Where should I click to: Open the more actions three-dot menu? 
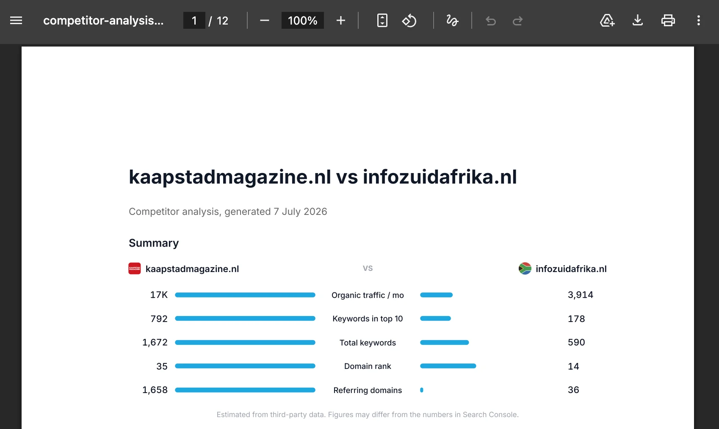(x=699, y=20)
